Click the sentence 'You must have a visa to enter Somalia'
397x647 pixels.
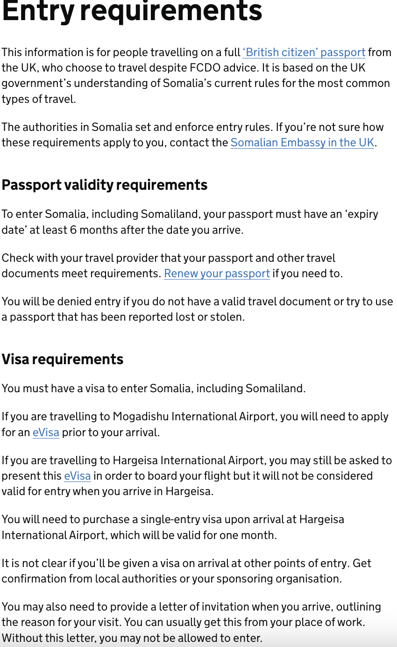(x=153, y=388)
